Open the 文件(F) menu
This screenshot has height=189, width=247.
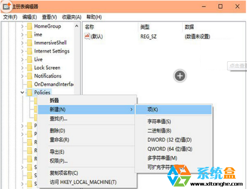tap(10, 17)
